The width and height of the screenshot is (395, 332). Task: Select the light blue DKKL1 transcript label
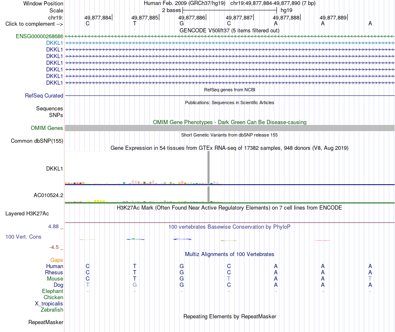54,43
